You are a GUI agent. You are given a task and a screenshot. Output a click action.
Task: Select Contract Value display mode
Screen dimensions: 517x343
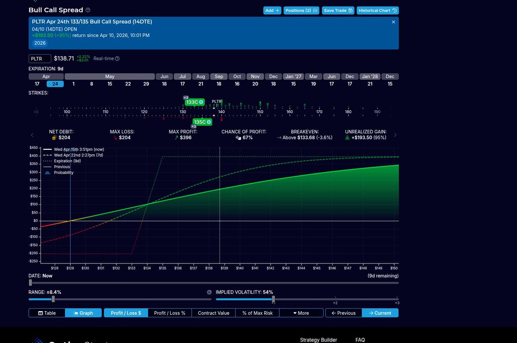[214, 313]
